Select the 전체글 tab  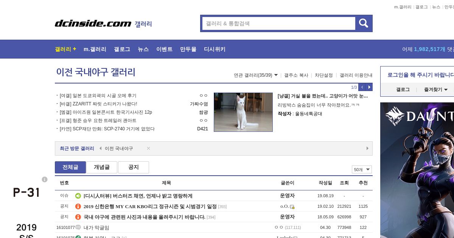click(70, 167)
